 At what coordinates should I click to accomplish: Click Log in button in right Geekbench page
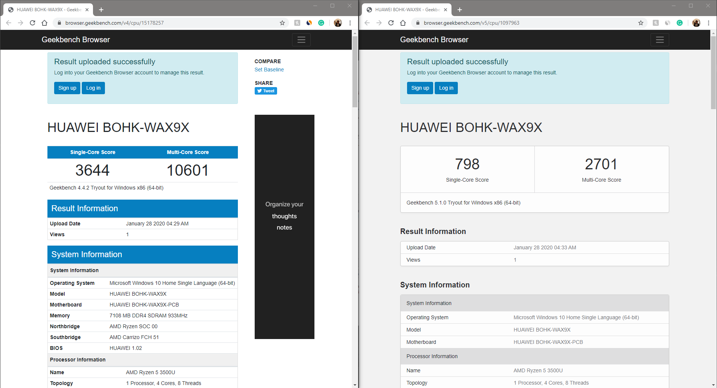click(446, 88)
